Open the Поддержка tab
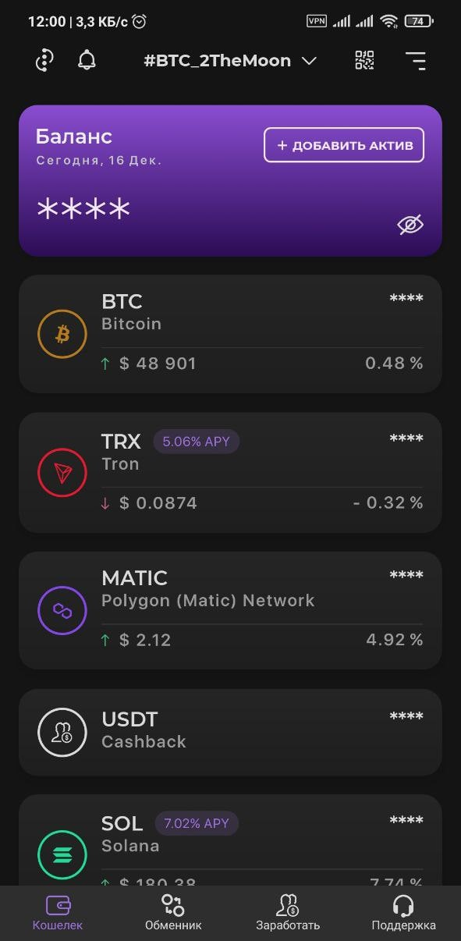Image resolution: width=461 pixels, height=941 pixels. (x=403, y=913)
